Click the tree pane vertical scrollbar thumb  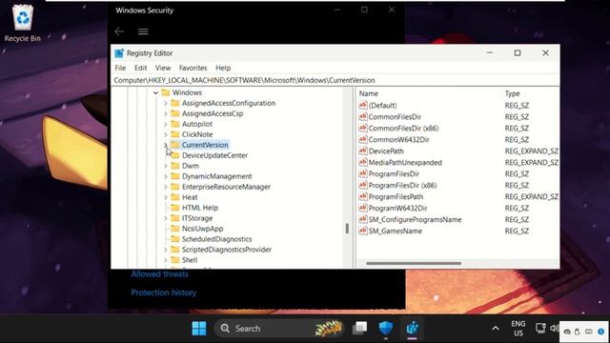click(347, 229)
